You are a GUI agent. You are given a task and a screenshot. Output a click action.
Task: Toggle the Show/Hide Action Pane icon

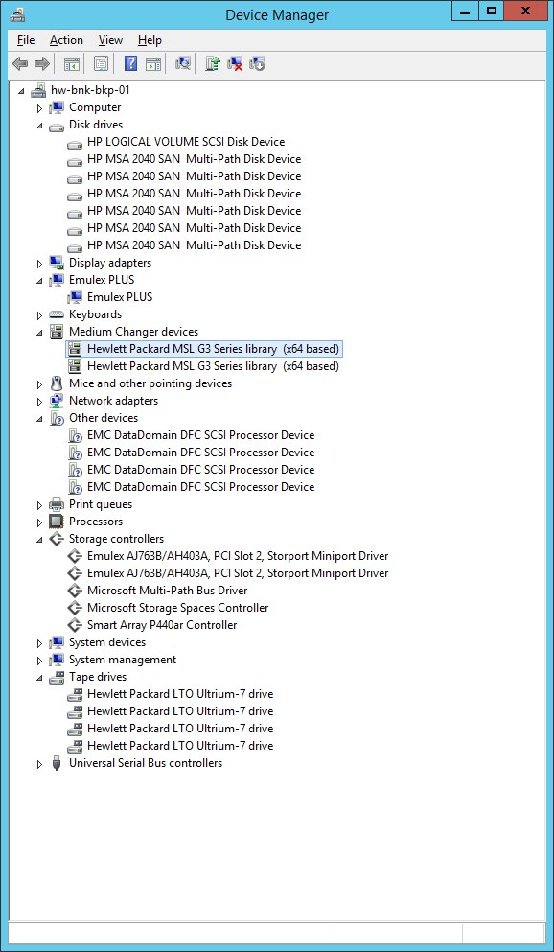(x=153, y=63)
